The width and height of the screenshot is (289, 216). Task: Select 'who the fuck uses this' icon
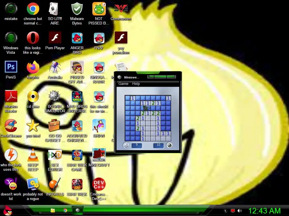(x=11, y=155)
